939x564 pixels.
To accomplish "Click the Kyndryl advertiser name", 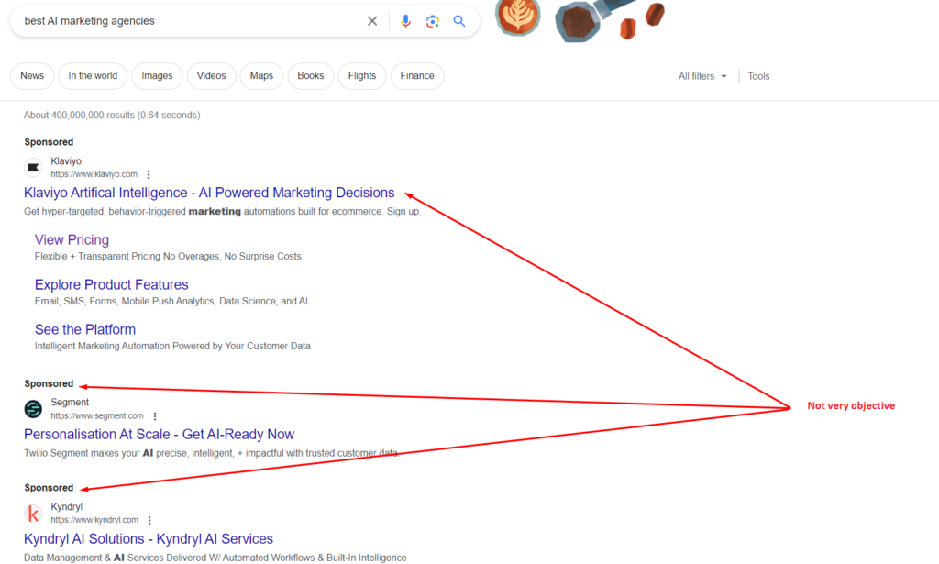I will (x=66, y=507).
